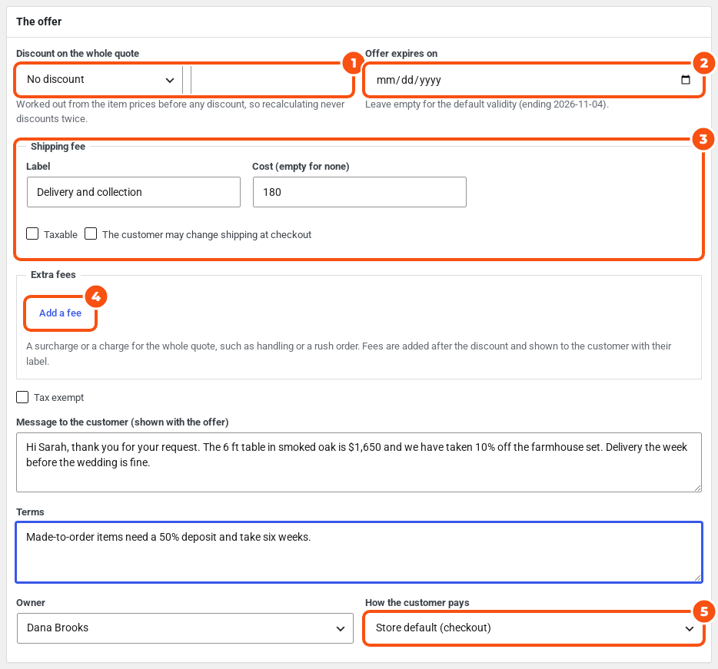Click the mm/dd/yyyy expiry date field
The image size is (718, 669).
pyautogui.click(x=534, y=80)
